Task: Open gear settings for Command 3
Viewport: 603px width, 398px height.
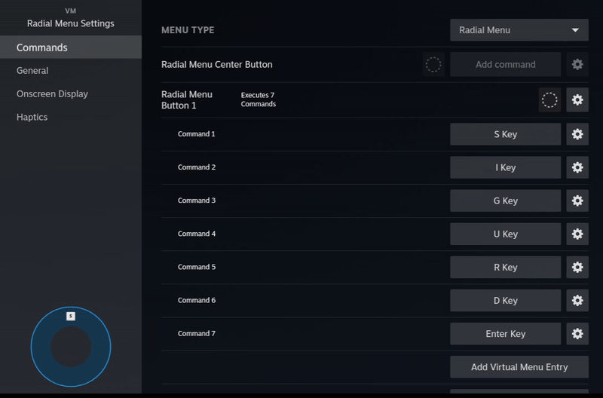Action: coord(577,201)
